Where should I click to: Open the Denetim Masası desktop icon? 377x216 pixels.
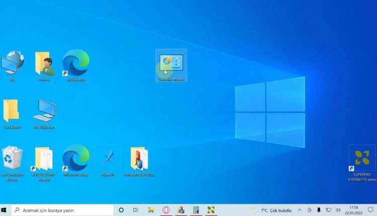click(x=171, y=64)
